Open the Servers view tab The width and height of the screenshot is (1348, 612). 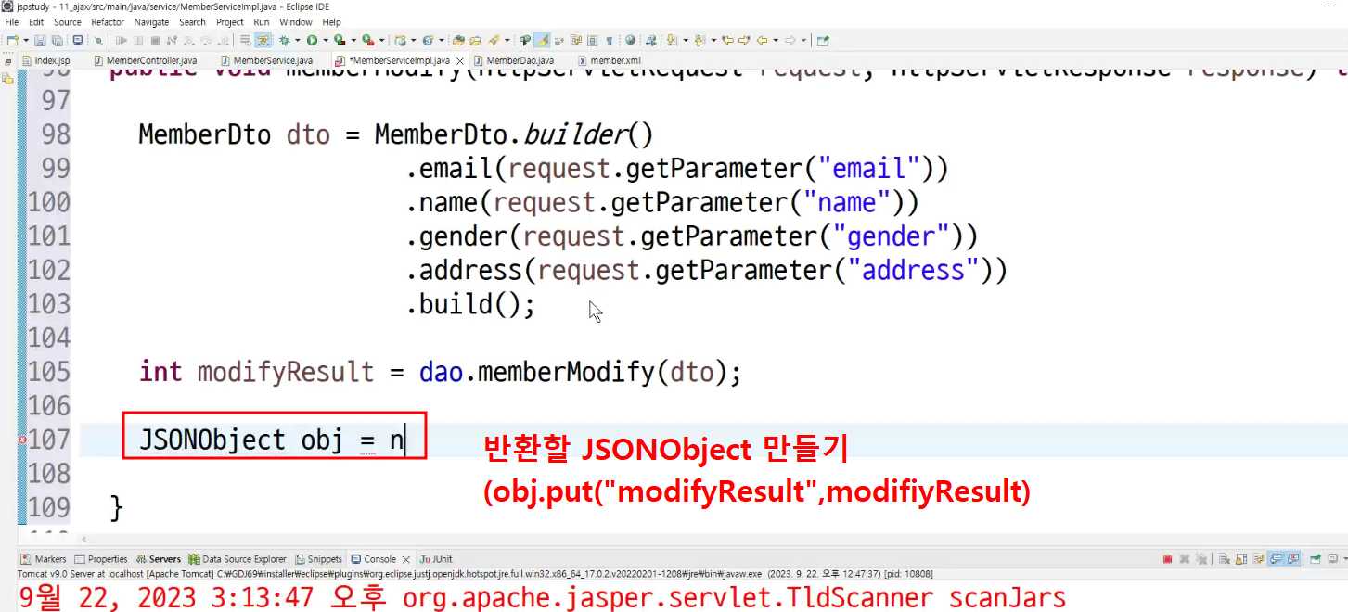coord(159,559)
